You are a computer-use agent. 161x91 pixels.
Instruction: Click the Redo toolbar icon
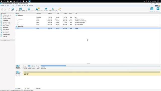tap(5, 9)
